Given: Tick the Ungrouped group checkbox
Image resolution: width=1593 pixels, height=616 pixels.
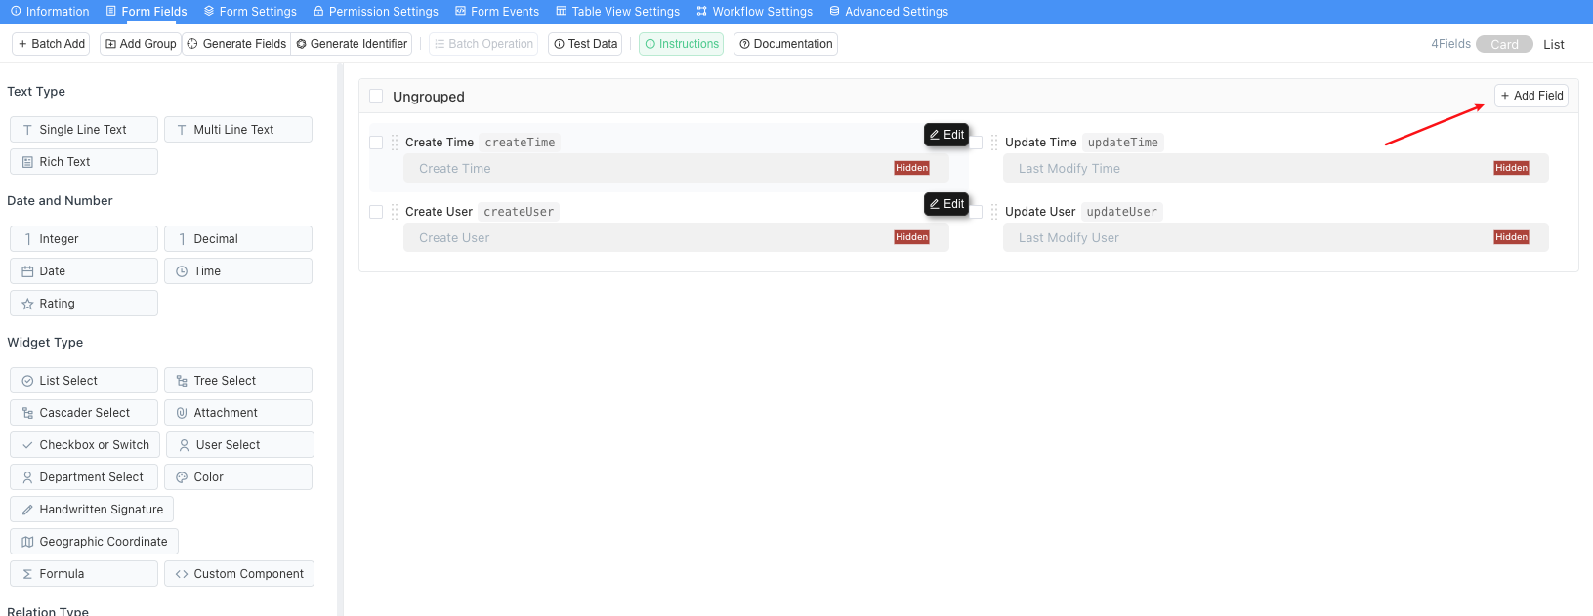Looking at the screenshot, I should pos(376,96).
